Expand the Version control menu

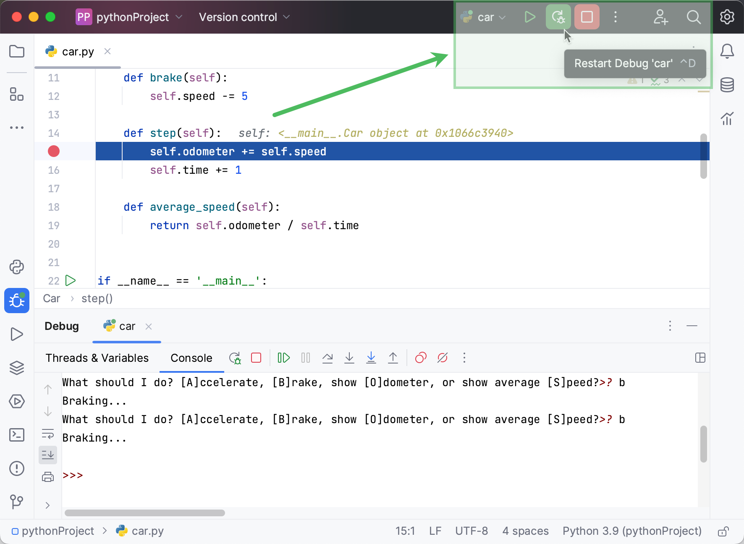pos(244,17)
